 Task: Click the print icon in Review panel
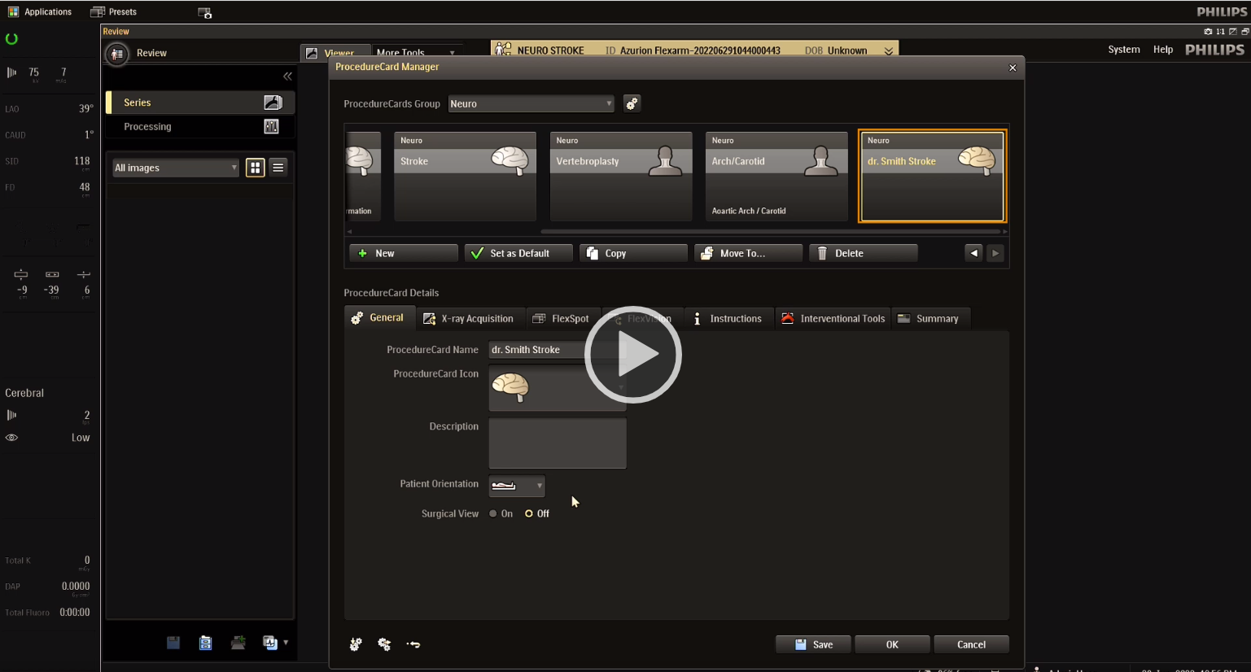point(238,643)
